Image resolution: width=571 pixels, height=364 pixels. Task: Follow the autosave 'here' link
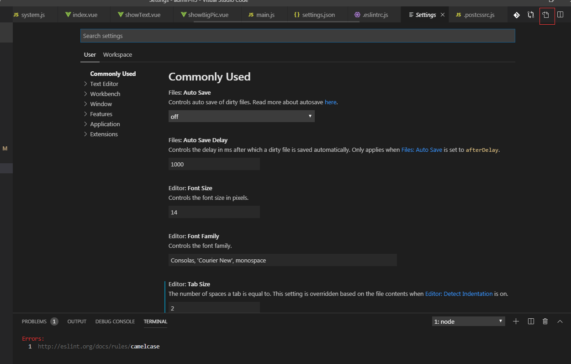[330, 102]
